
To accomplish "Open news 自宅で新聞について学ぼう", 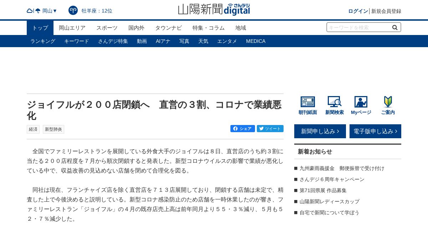I will (x=330, y=212).
